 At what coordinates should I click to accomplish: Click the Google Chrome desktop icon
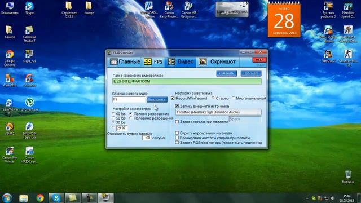click(x=10, y=58)
